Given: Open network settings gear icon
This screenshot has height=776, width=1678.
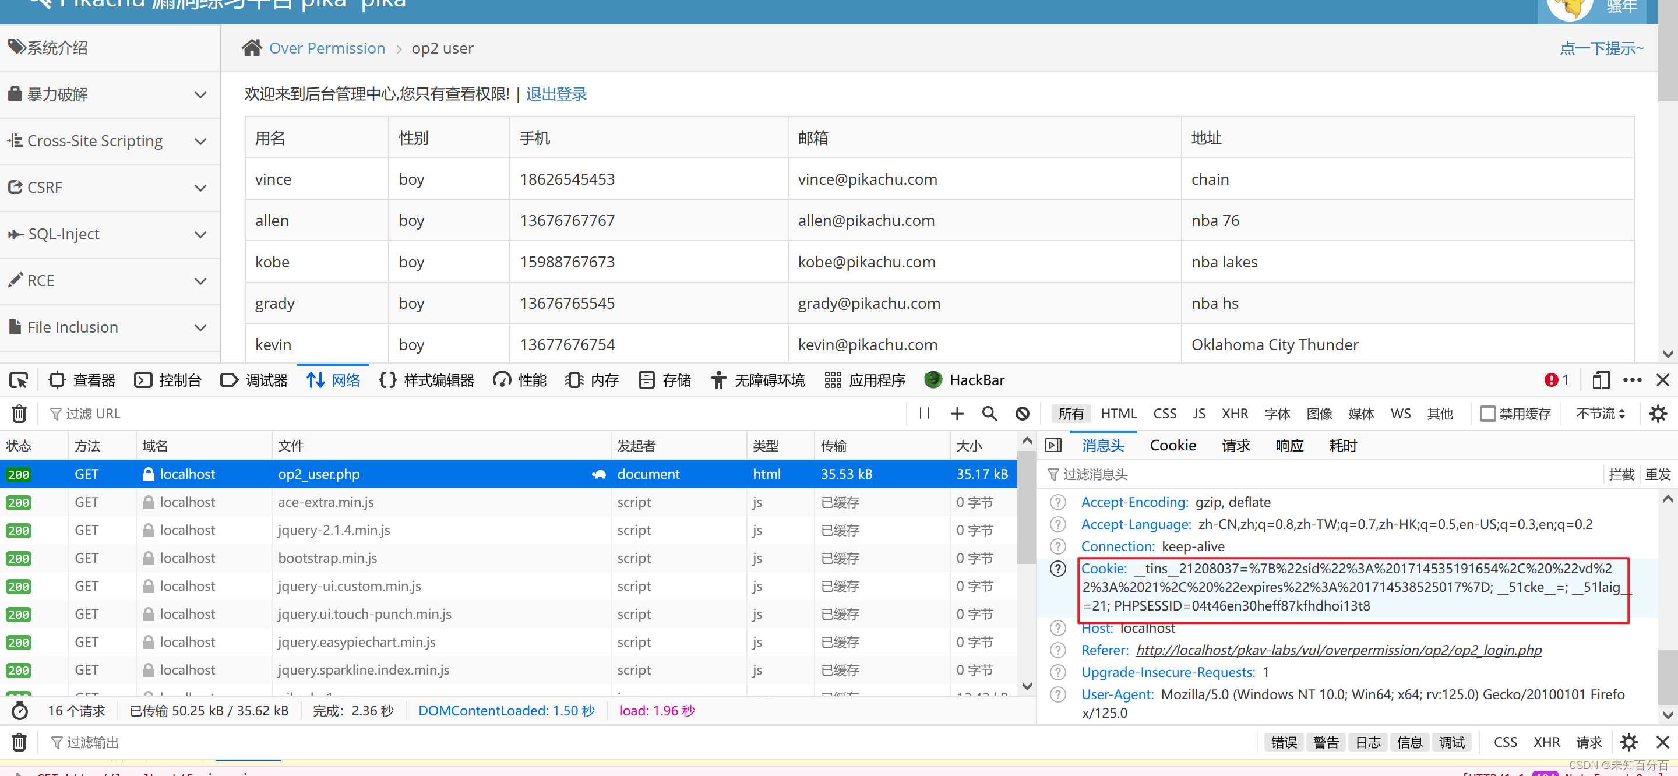Looking at the screenshot, I should tap(1657, 414).
